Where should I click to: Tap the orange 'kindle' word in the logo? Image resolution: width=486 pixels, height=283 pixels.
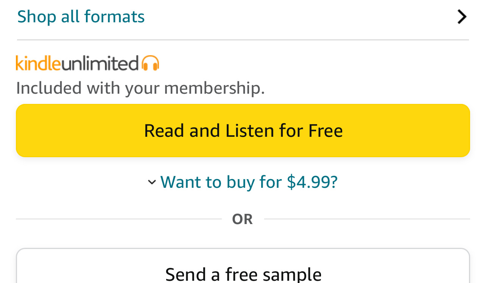tap(38, 63)
